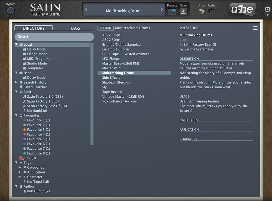Load the Side Effects preset
Screen dimensions: 272x201
pyautogui.click(x=111, y=78)
